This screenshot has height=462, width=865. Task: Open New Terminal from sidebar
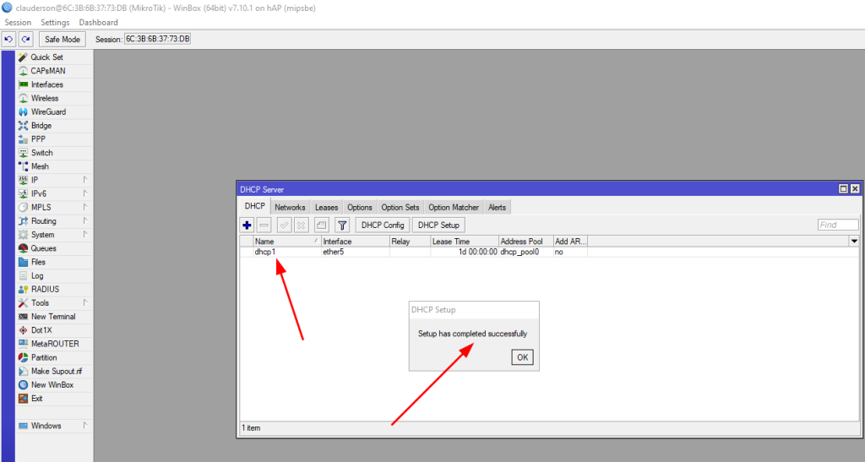[52, 317]
